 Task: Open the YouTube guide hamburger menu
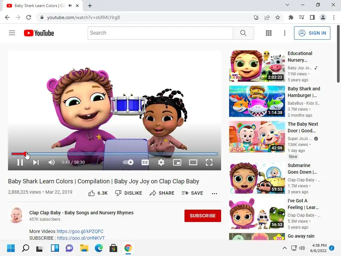(12, 33)
